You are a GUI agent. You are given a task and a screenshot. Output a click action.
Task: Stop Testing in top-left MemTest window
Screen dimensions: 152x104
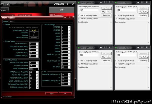tap(106, 12)
